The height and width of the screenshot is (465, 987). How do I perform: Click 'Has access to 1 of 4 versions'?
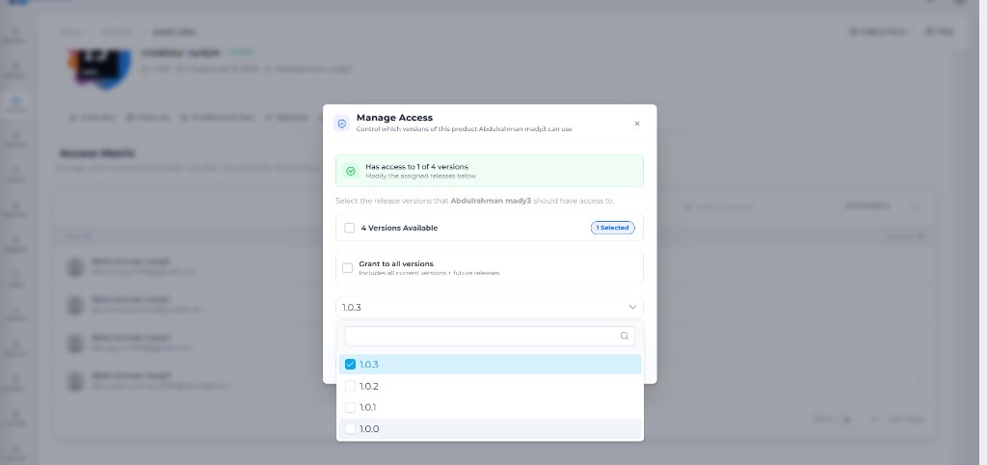click(x=416, y=167)
